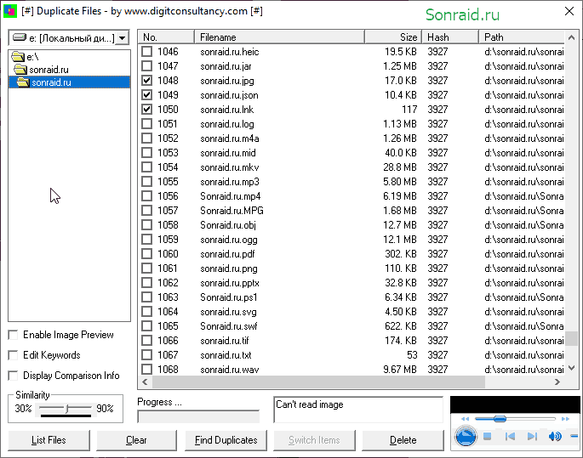This screenshot has height=458, width=583.
Task: Enable Image Preview checkbox
Action: pos(14,335)
